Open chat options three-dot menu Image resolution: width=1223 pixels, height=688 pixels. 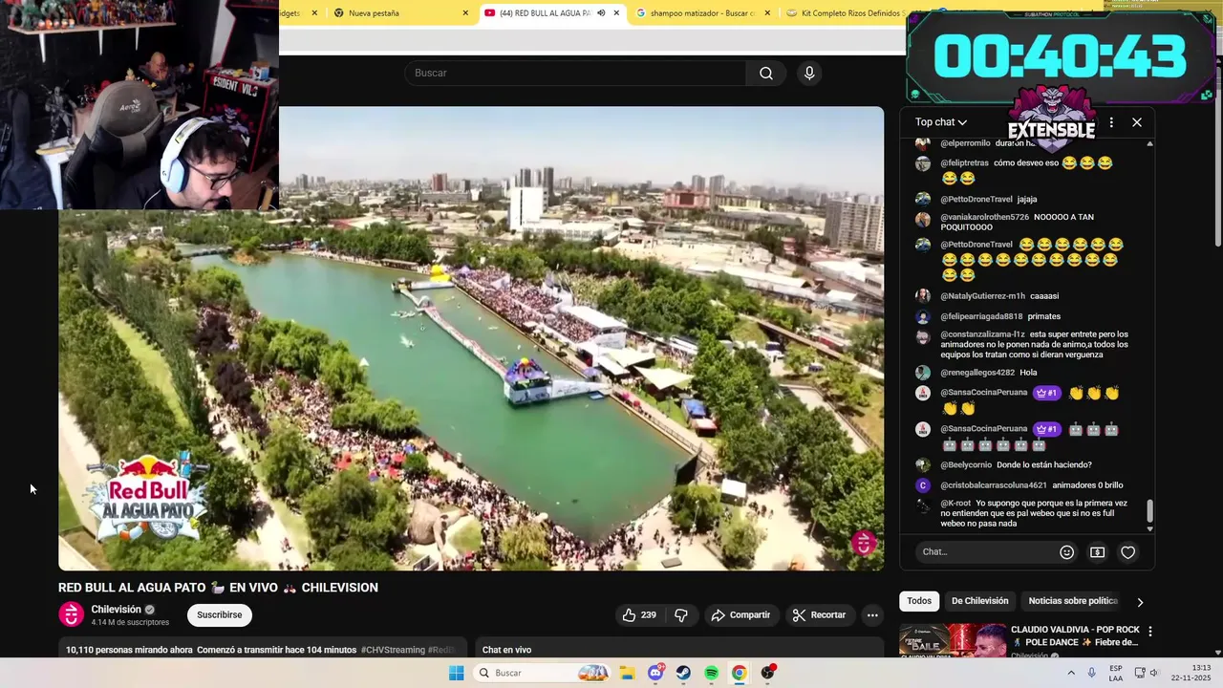[1111, 122]
